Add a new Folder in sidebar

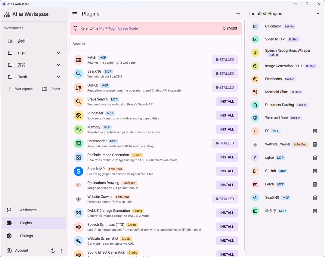pos(51,89)
